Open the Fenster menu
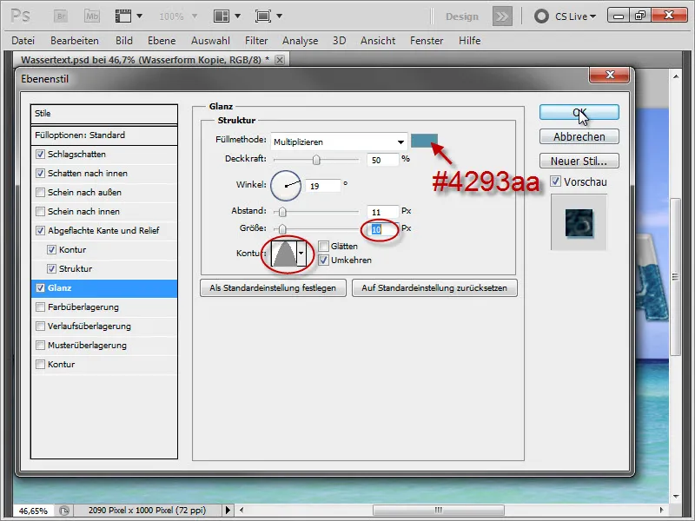This screenshot has width=695, height=521. click(427, 41)
